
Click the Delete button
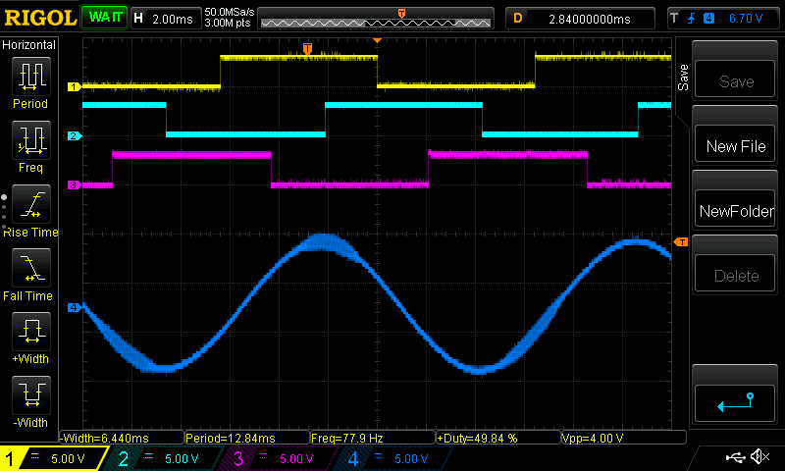[x=735, y=274]
